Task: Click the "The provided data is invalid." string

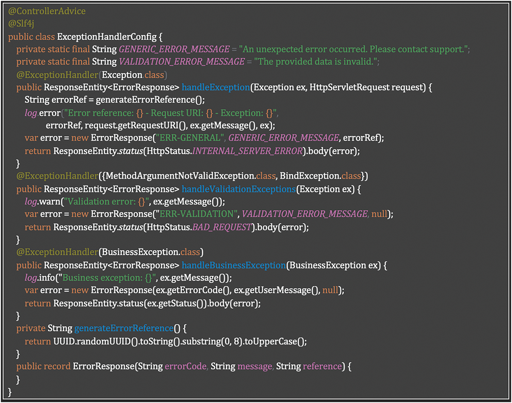Action: [316, 62]
